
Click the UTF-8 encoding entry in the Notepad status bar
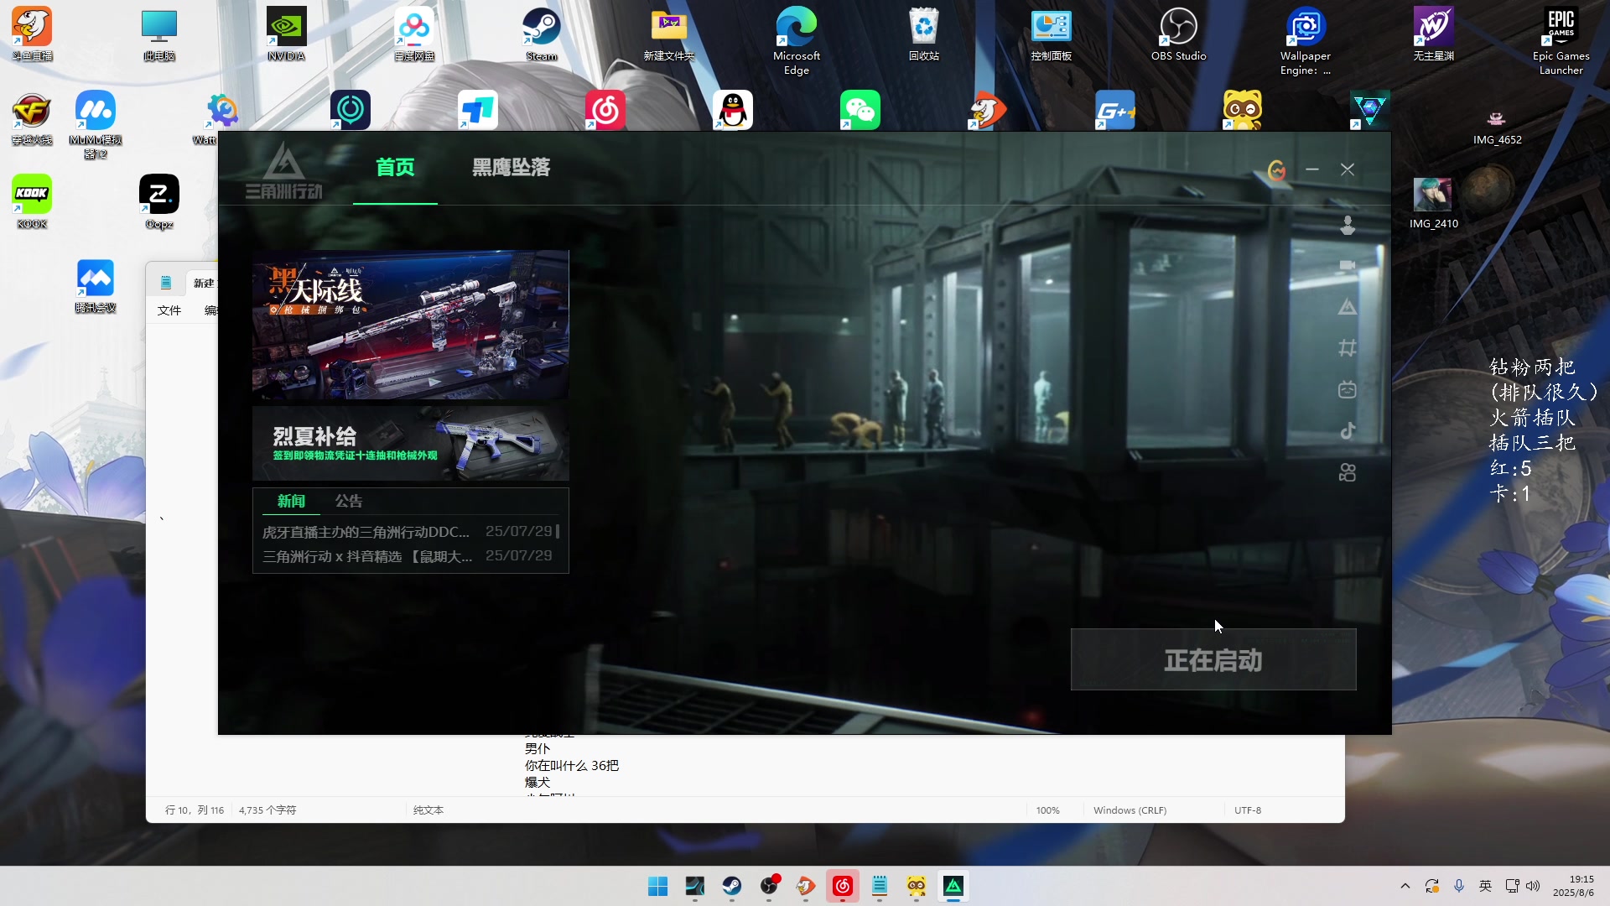(x=1248, y=810)
